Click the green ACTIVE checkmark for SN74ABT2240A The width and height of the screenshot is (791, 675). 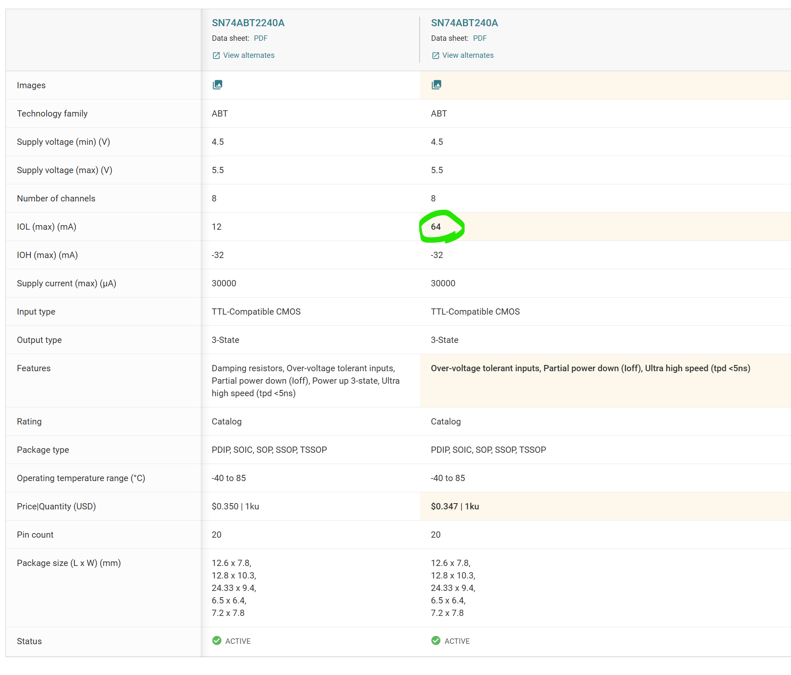217,640
